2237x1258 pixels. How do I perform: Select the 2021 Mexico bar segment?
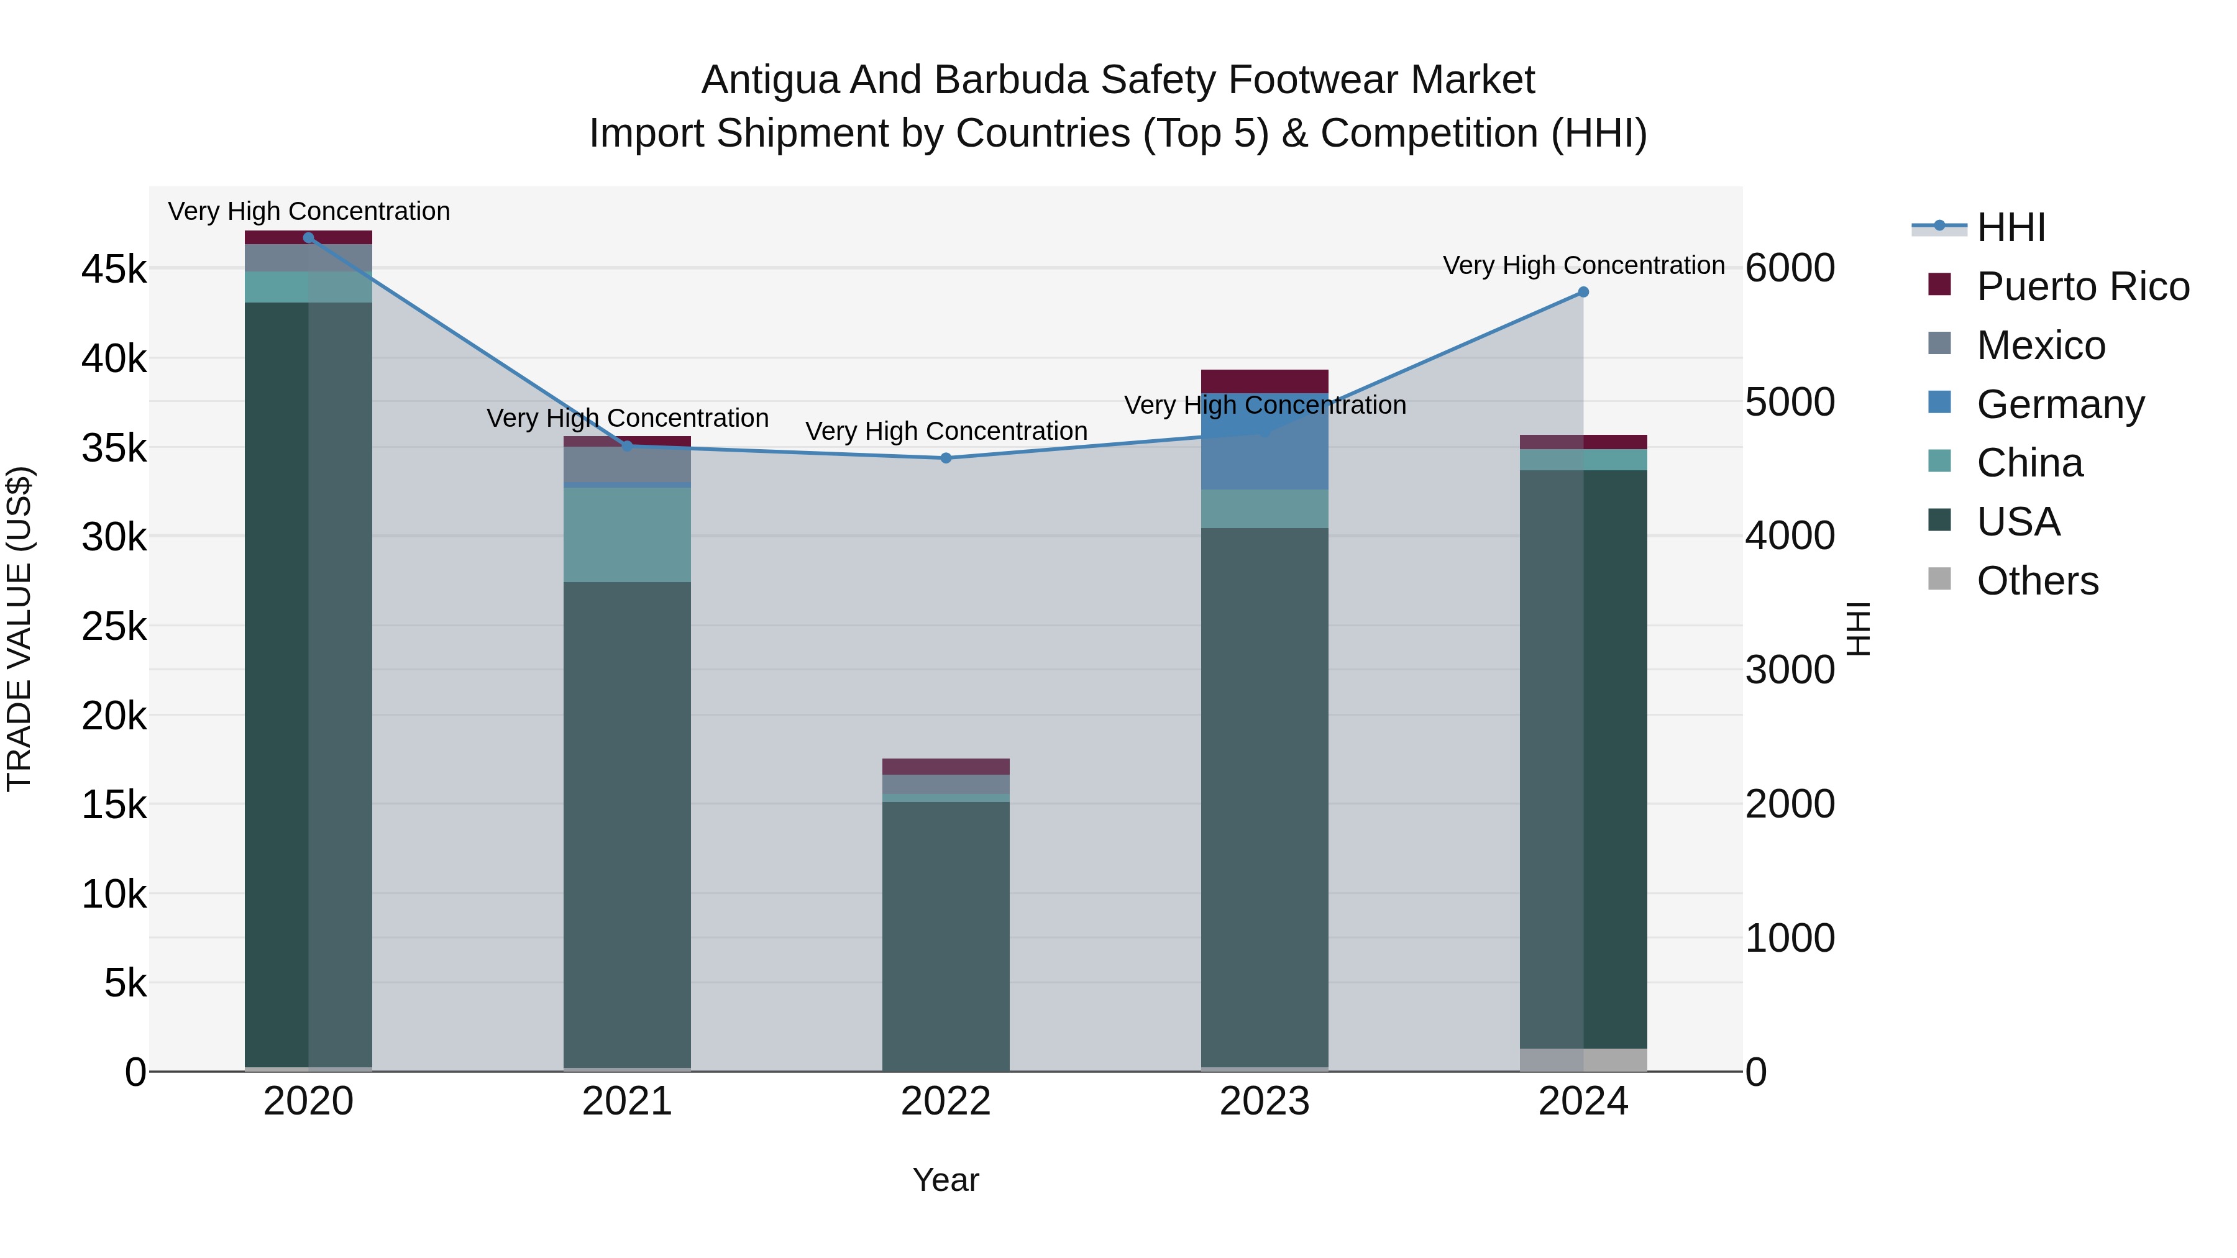tap(627, 465)
